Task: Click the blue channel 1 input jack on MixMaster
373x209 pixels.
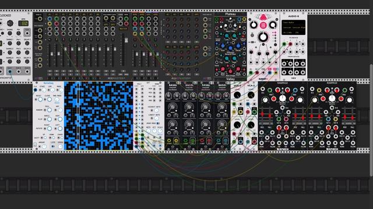Action: point(50,19)
